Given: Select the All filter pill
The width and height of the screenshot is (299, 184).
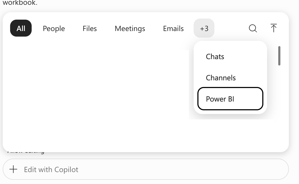Looking at the screenshot, I should (21, 28).
